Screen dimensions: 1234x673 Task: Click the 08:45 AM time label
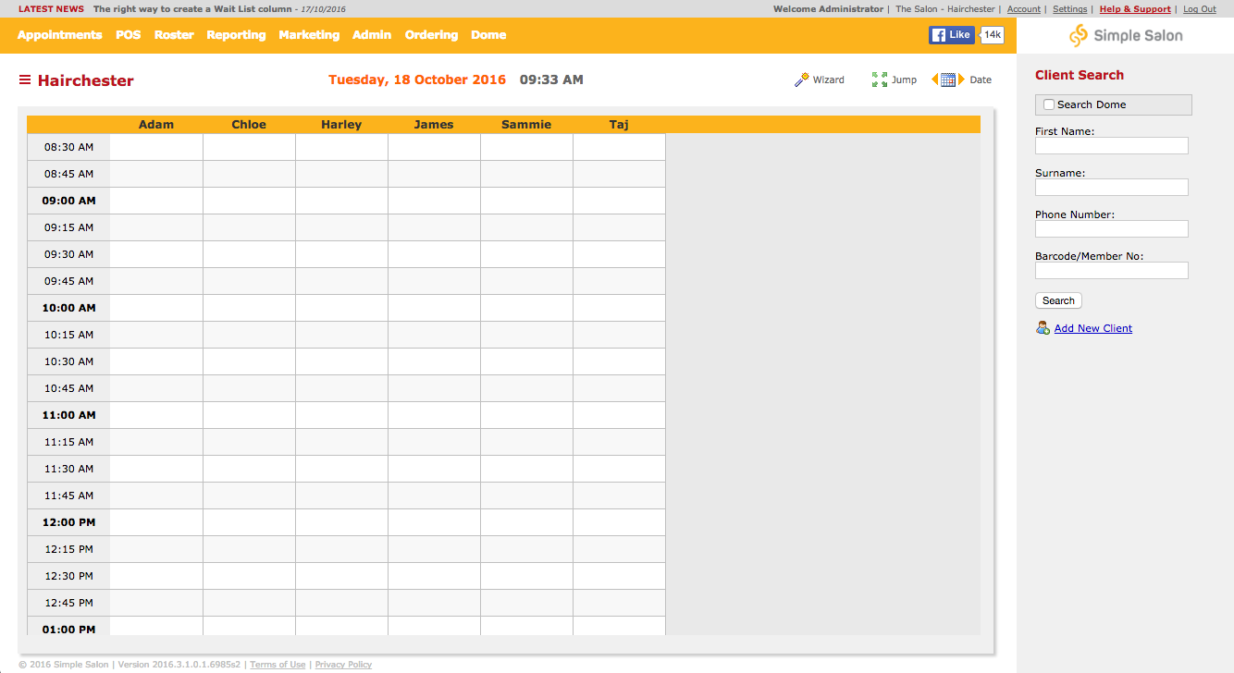68,174
